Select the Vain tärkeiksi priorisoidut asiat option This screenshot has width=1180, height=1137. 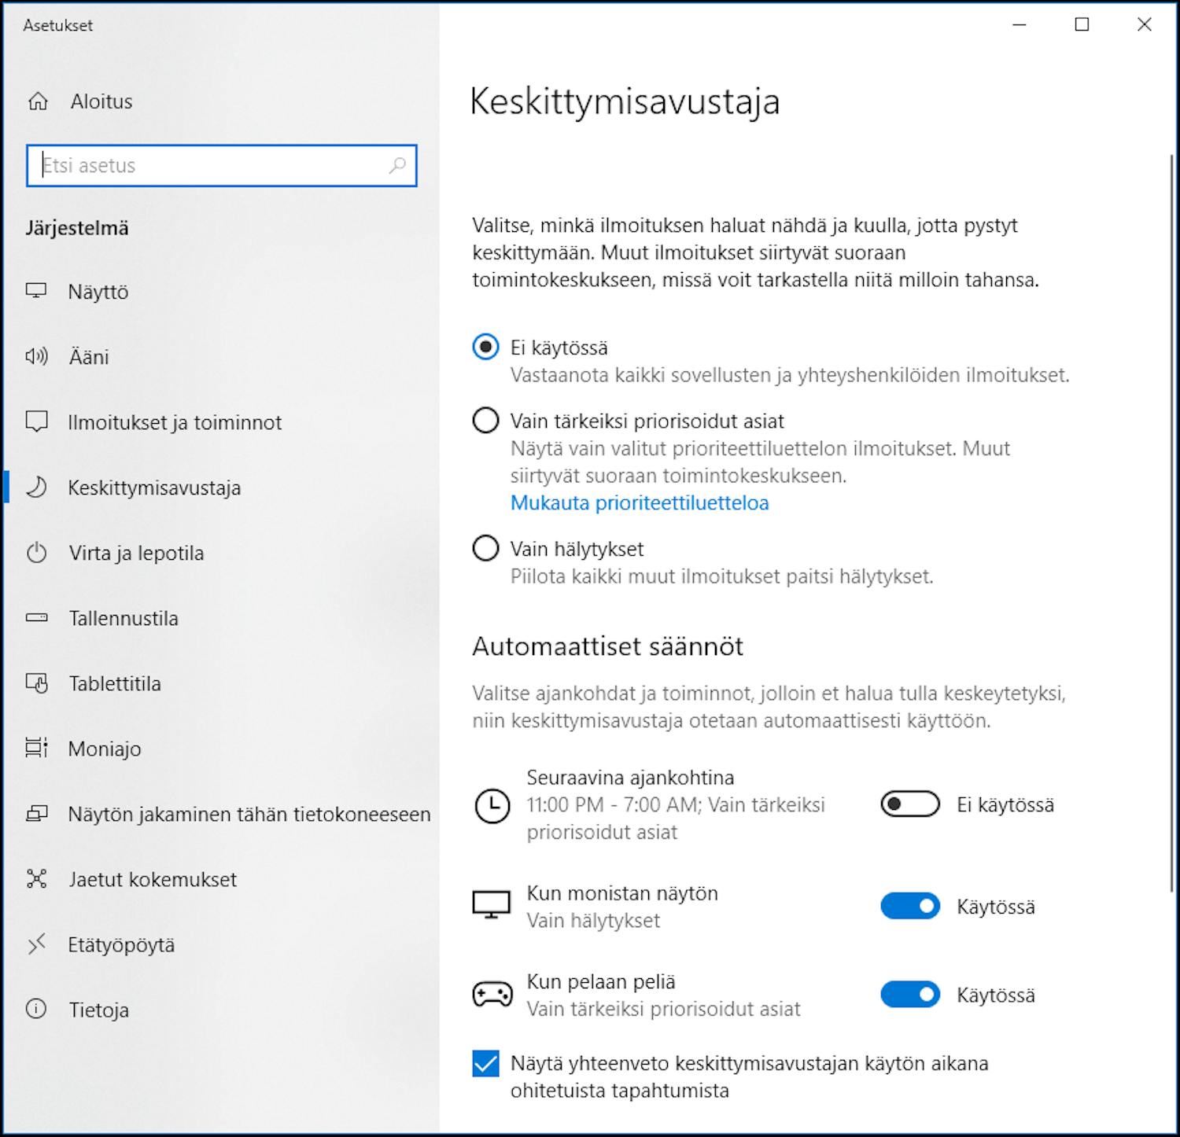click(485, 421)
